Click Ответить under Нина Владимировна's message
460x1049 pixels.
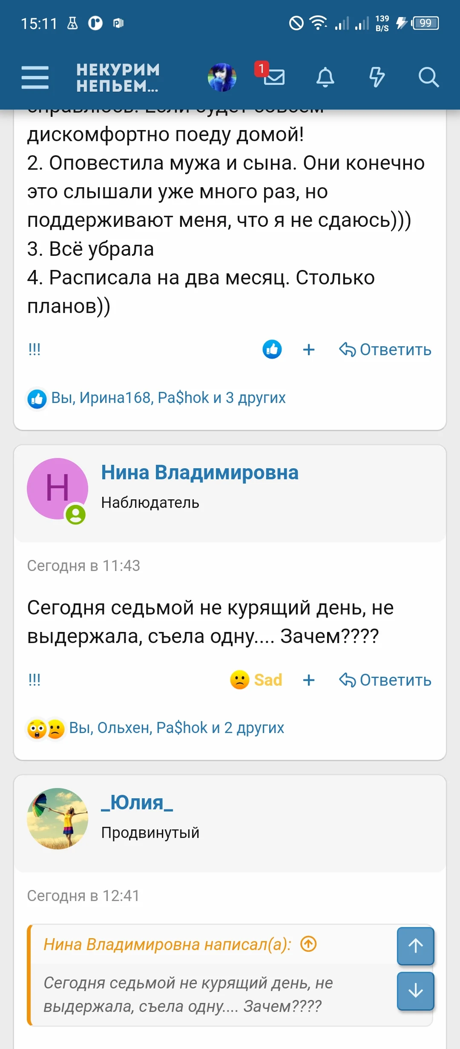[385, 680]
